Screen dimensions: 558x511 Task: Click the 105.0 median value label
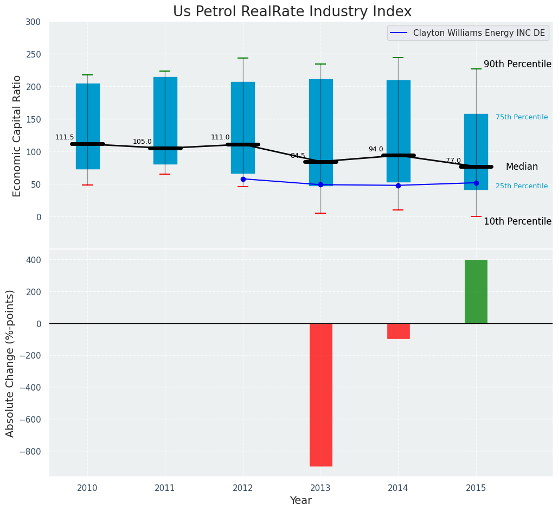[x=142, y=142]
